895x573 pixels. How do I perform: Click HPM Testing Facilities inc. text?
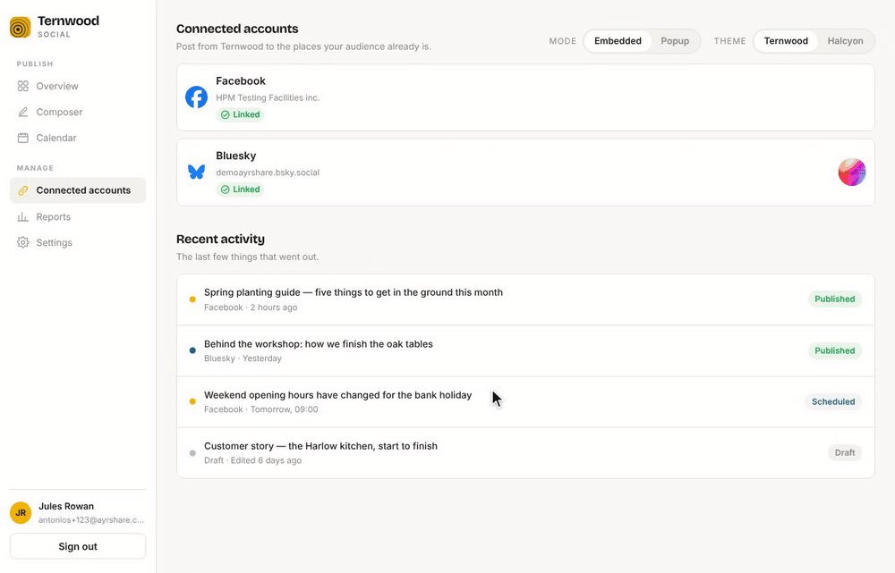[268, 97]
